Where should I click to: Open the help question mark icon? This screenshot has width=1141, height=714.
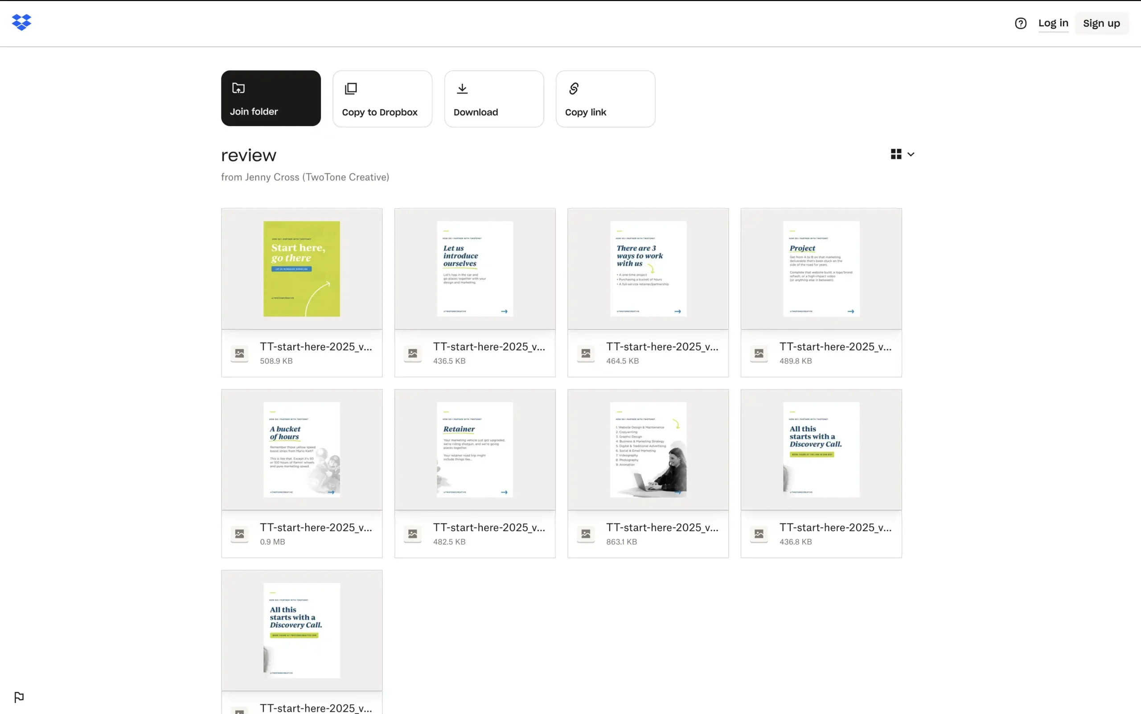[x=1020, y=23]
